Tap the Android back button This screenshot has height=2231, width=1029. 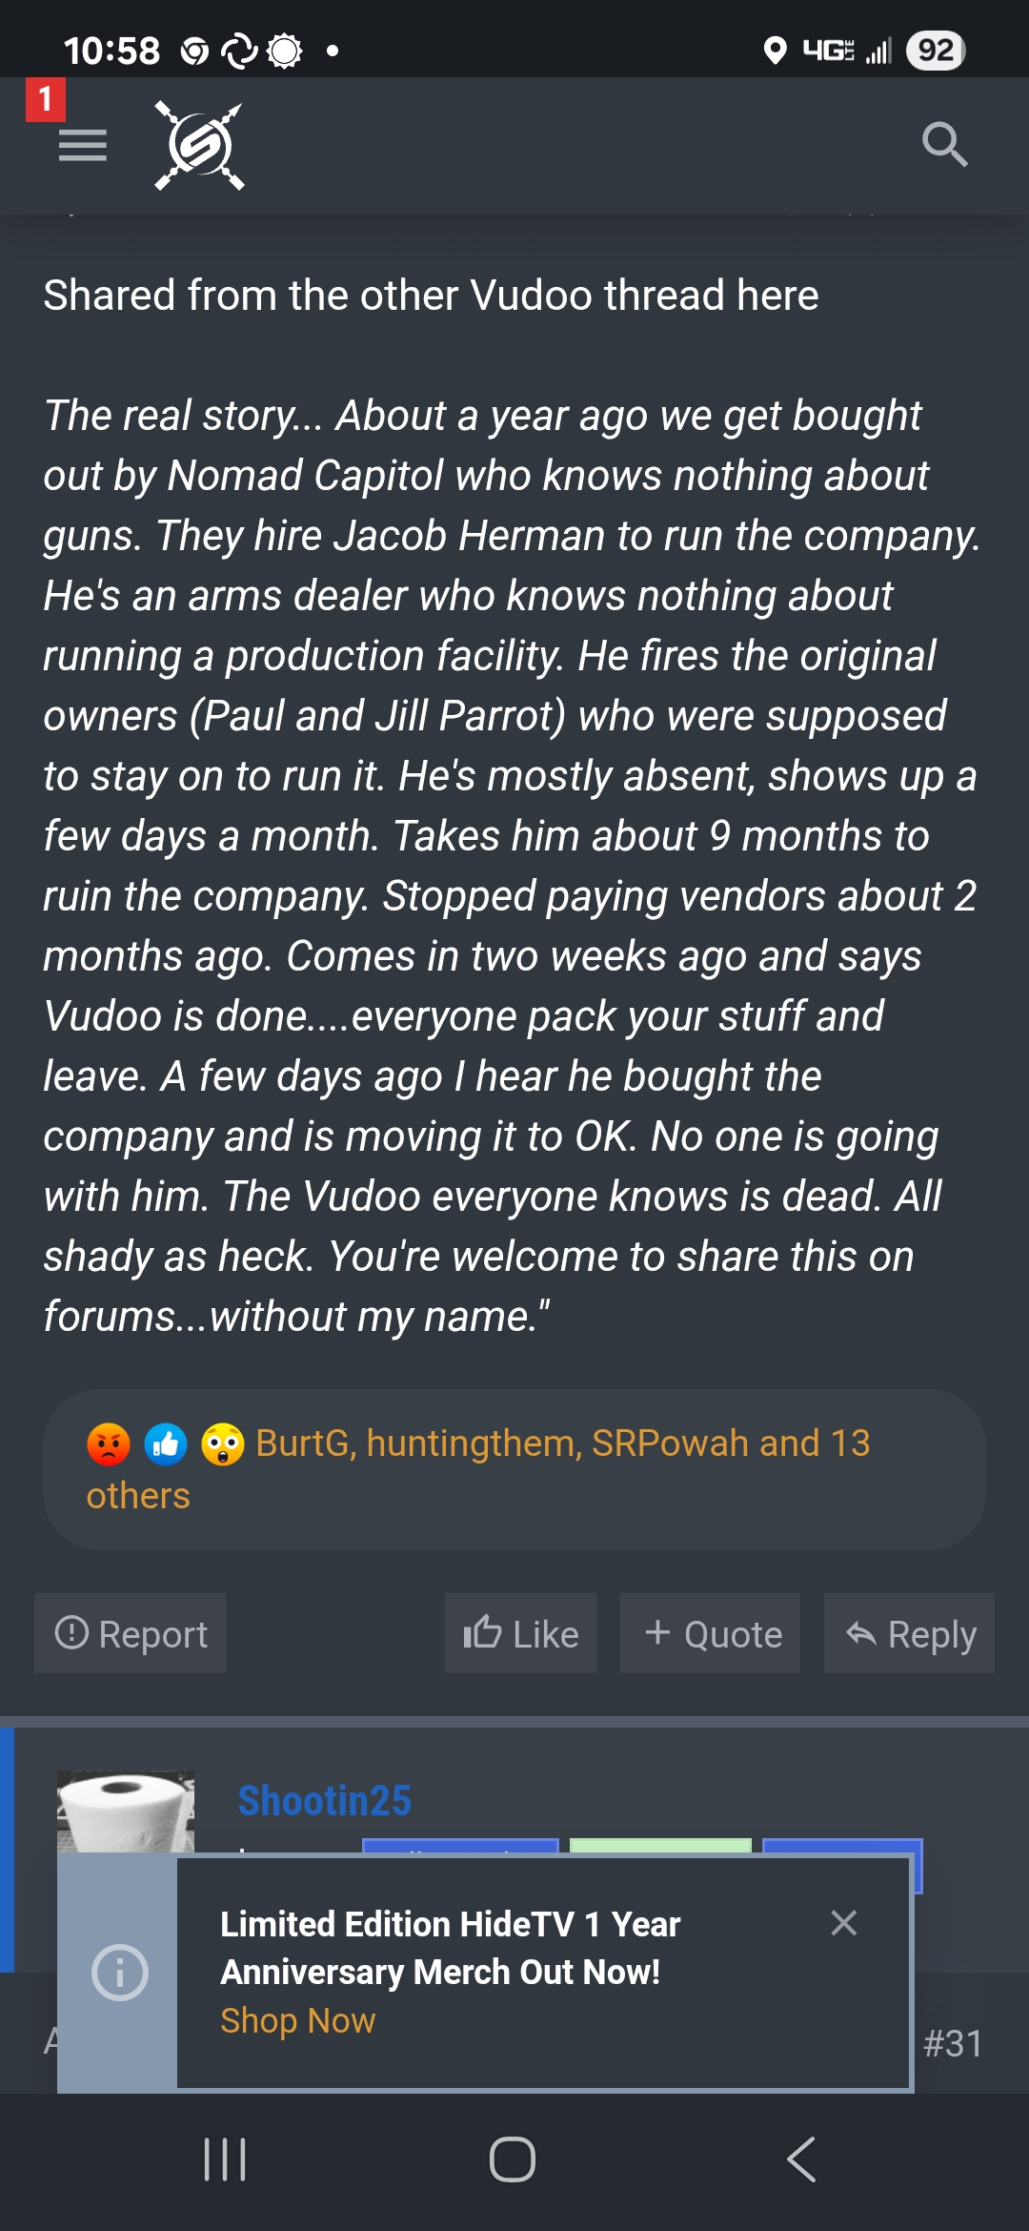coord(801,2159)
